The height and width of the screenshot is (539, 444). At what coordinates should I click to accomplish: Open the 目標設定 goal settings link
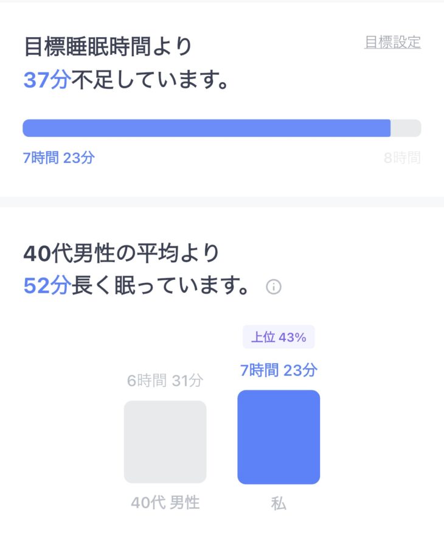click(392, 43)
